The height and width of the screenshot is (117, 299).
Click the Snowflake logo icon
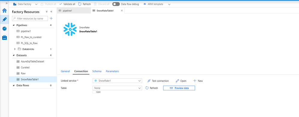[70, 29]
